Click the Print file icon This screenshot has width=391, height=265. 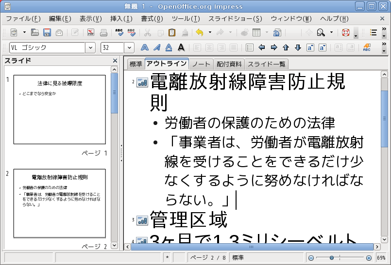(x=103, y=32)
